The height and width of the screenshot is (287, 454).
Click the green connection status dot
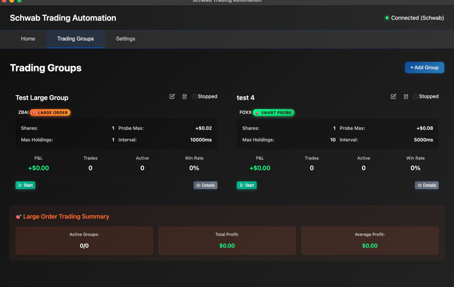(x=387, y=18)
